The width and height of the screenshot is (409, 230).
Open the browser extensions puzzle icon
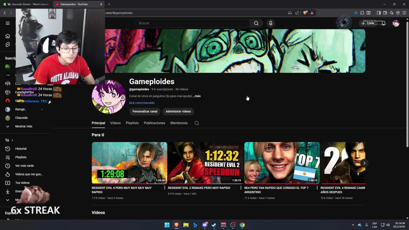(x=362, y=13)
